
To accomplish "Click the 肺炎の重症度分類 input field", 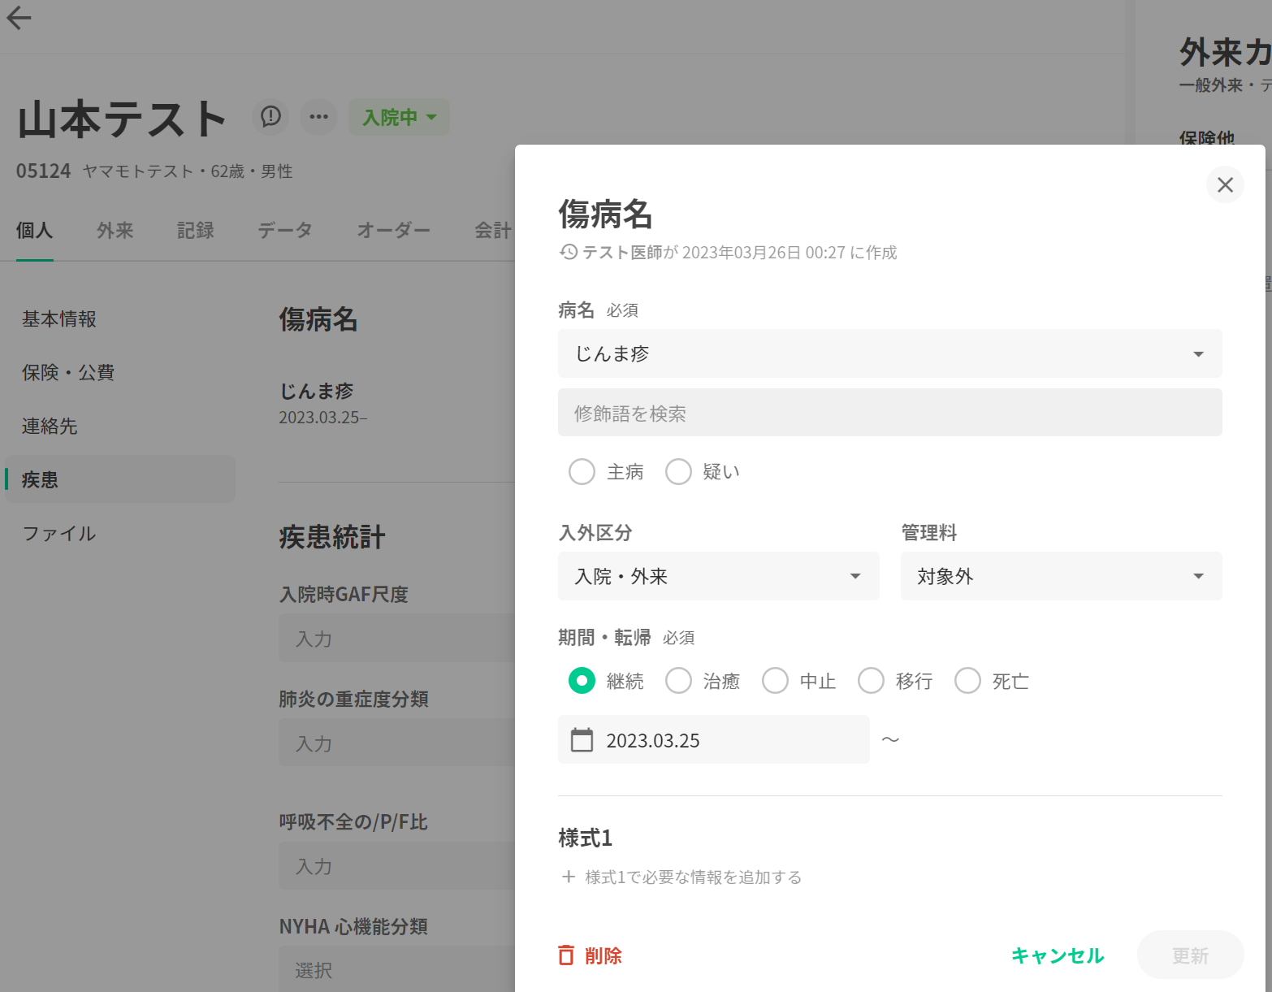I will tap(396, 743).
